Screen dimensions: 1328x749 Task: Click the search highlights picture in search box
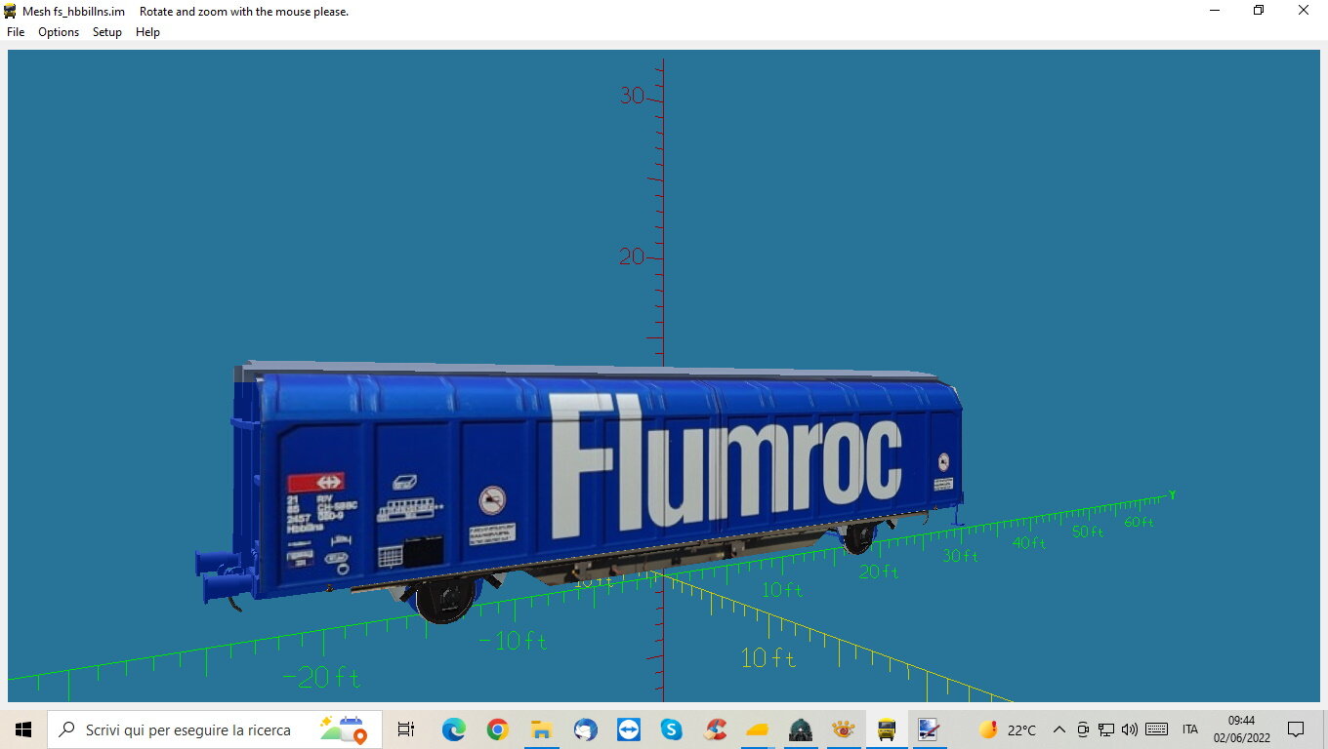point(342,729)
